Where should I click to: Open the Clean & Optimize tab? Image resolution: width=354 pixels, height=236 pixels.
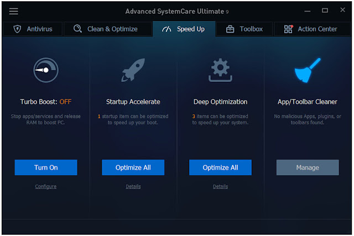108,29
